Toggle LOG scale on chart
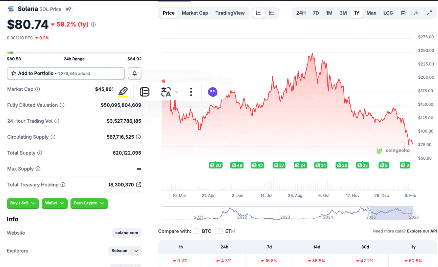 tap(388, 13)
